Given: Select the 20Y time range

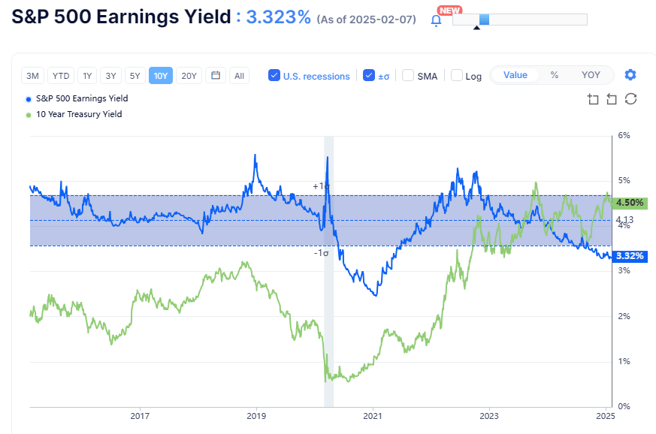Looking at the screenshot, I should 189,75.
